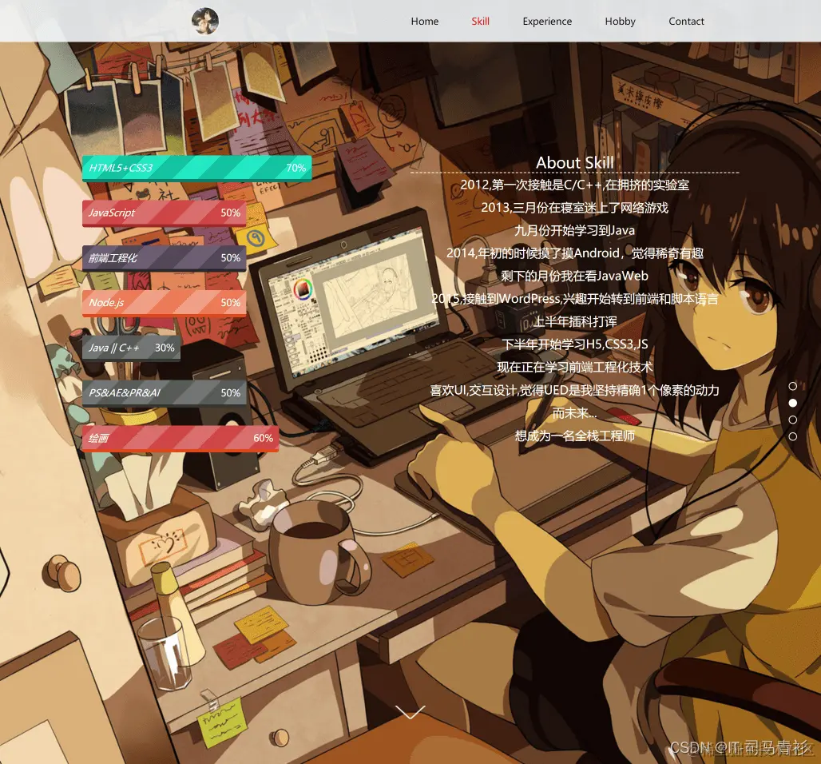Open the Contact nav item
Viewport: 821px width, 764px height.
(x=686, y=22)
